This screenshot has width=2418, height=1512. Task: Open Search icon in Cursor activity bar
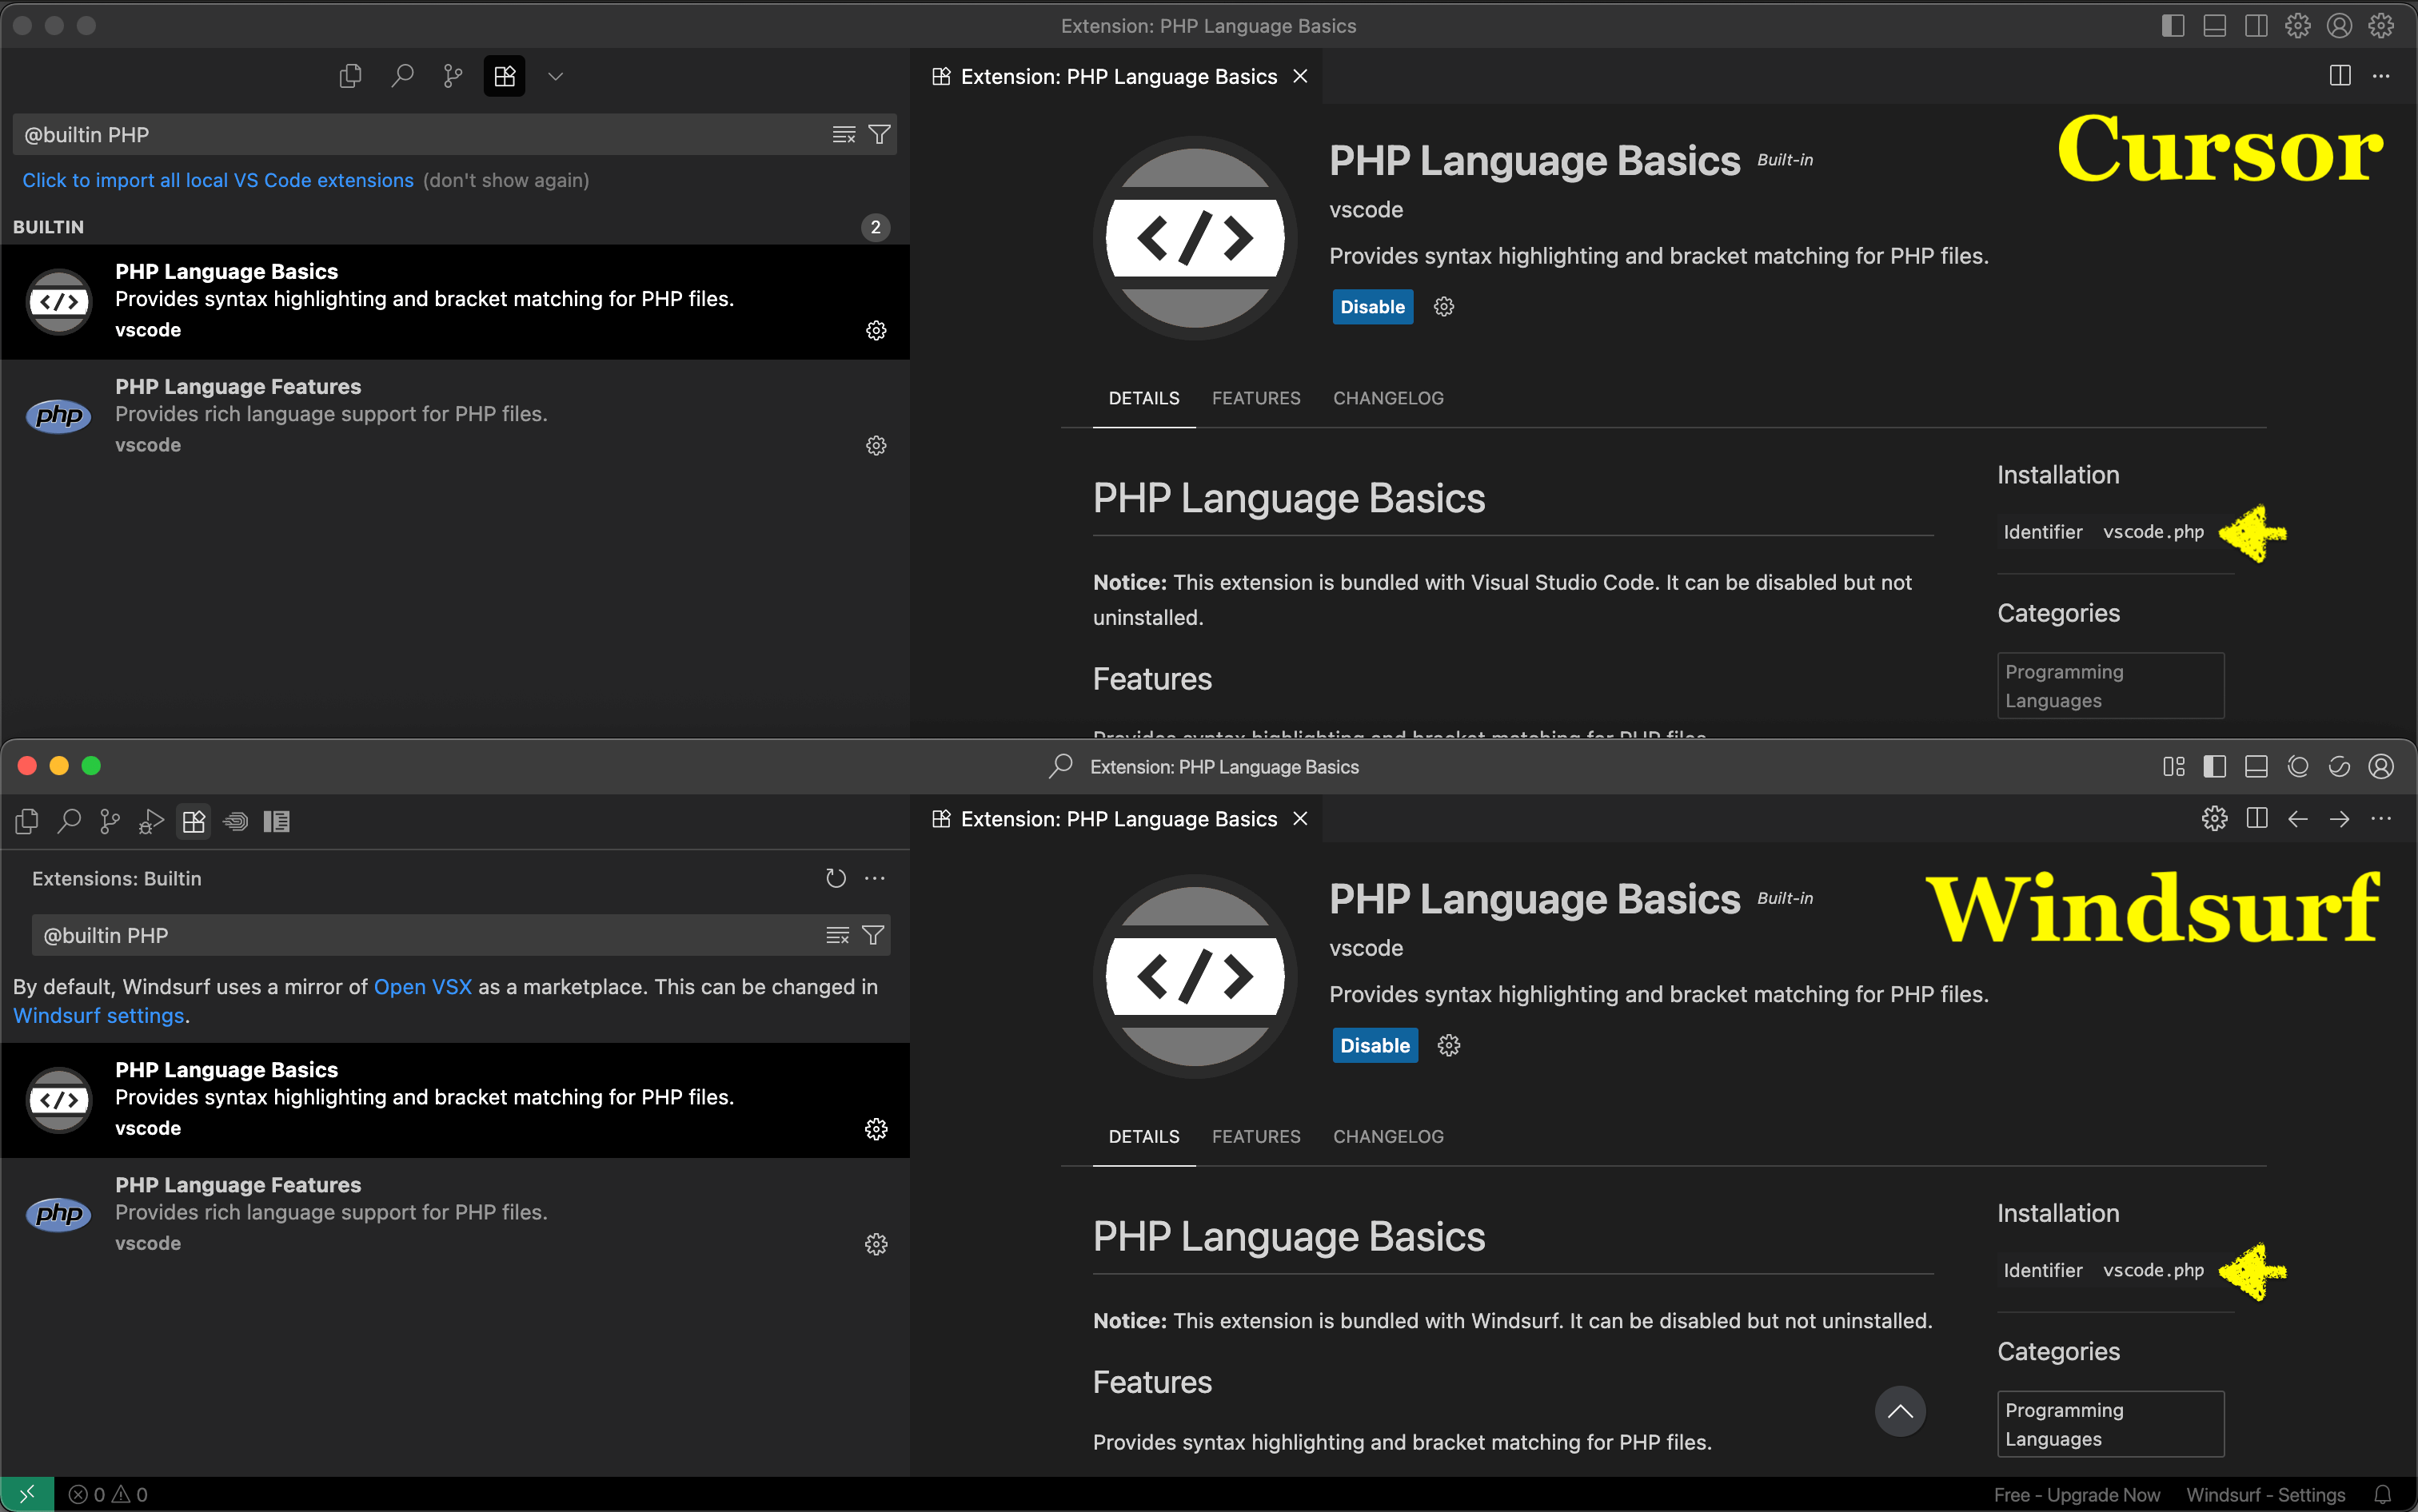point(402,76)
